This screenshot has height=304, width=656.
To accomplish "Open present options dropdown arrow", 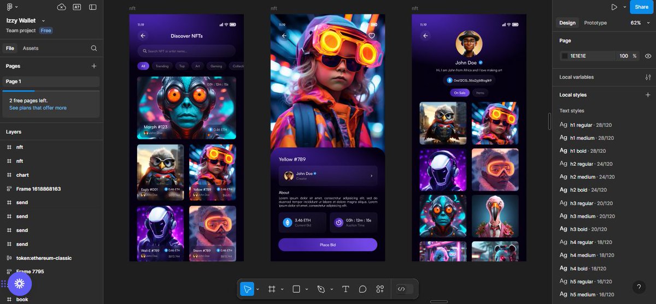I will pyautogui.click(x=624, y=7).
